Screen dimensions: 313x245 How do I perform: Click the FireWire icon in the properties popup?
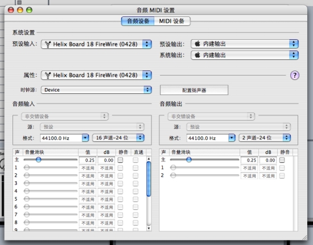tap(48, 76)
